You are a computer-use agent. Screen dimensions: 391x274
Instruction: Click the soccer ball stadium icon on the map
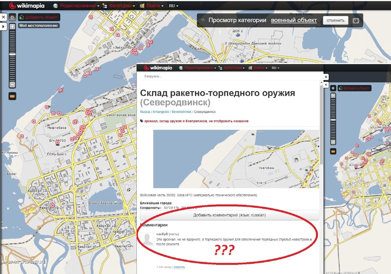pyautogui.click(x=129, y=190)
